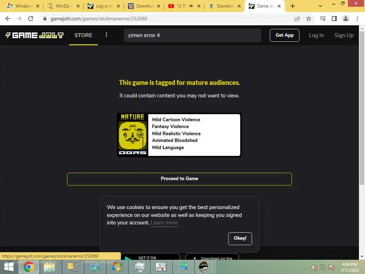
Task: Focus the search field containing 'yimen error 4'
Action: pos(192,35)
